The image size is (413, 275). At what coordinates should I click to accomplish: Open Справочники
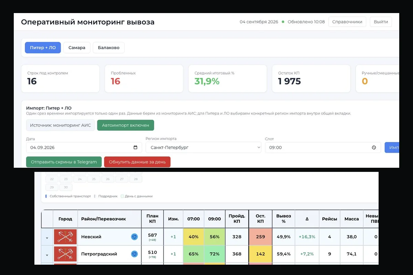tap(347, 22)
